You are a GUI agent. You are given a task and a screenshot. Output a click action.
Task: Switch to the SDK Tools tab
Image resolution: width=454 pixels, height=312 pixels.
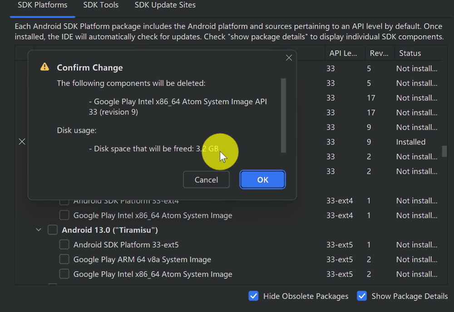101,5
